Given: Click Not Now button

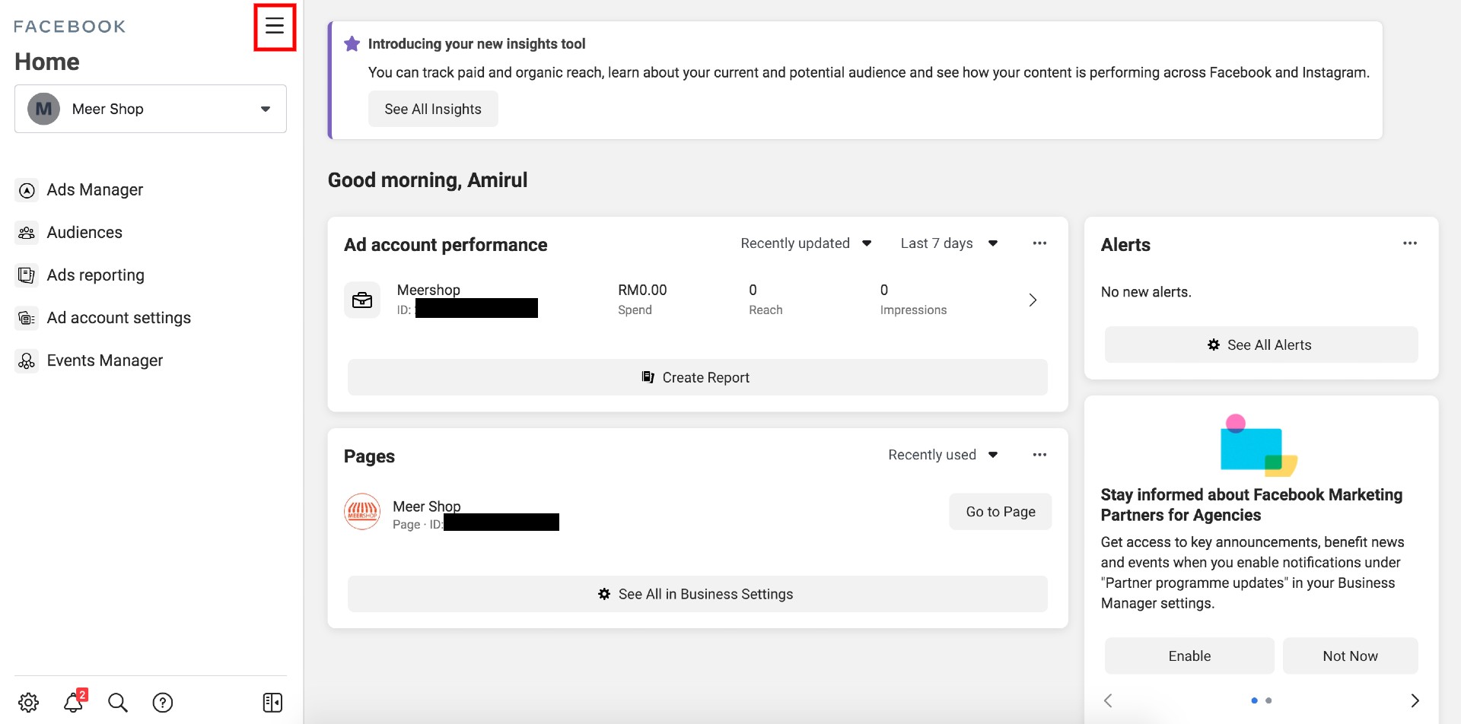Looking at the screenshot, I should tap(1350, 656).
